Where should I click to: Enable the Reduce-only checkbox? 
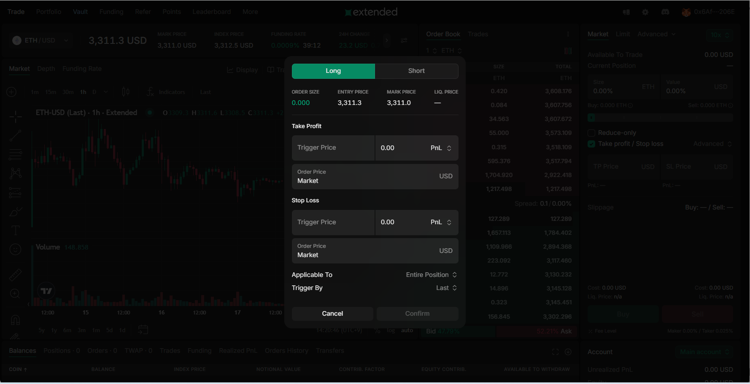click(x=591, y=133)
